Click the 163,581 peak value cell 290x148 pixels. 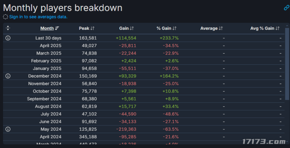coord(88,38)
